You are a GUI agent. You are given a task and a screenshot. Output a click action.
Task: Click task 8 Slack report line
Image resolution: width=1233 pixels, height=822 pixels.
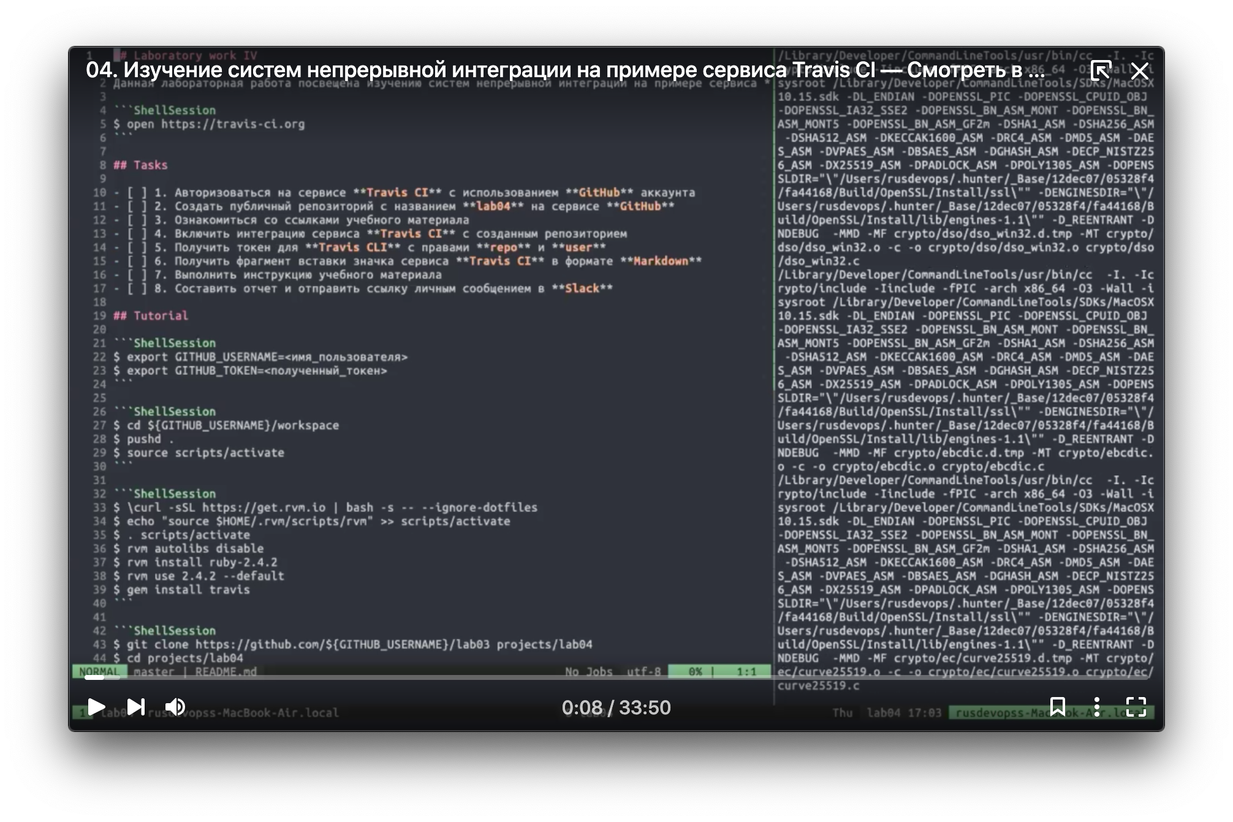pos(363,288)
